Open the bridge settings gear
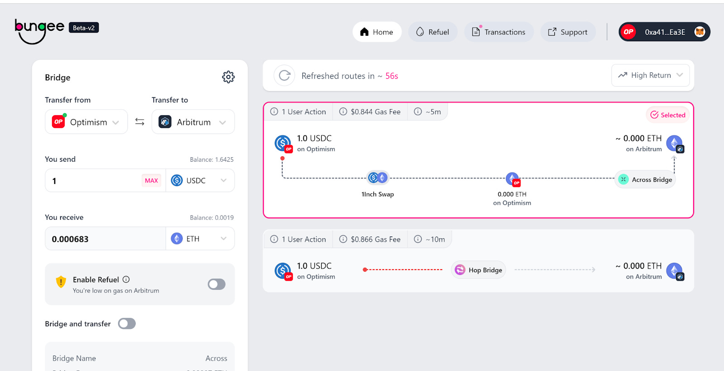The width and height of the screenshot is (724, 371). pos(229,77)
